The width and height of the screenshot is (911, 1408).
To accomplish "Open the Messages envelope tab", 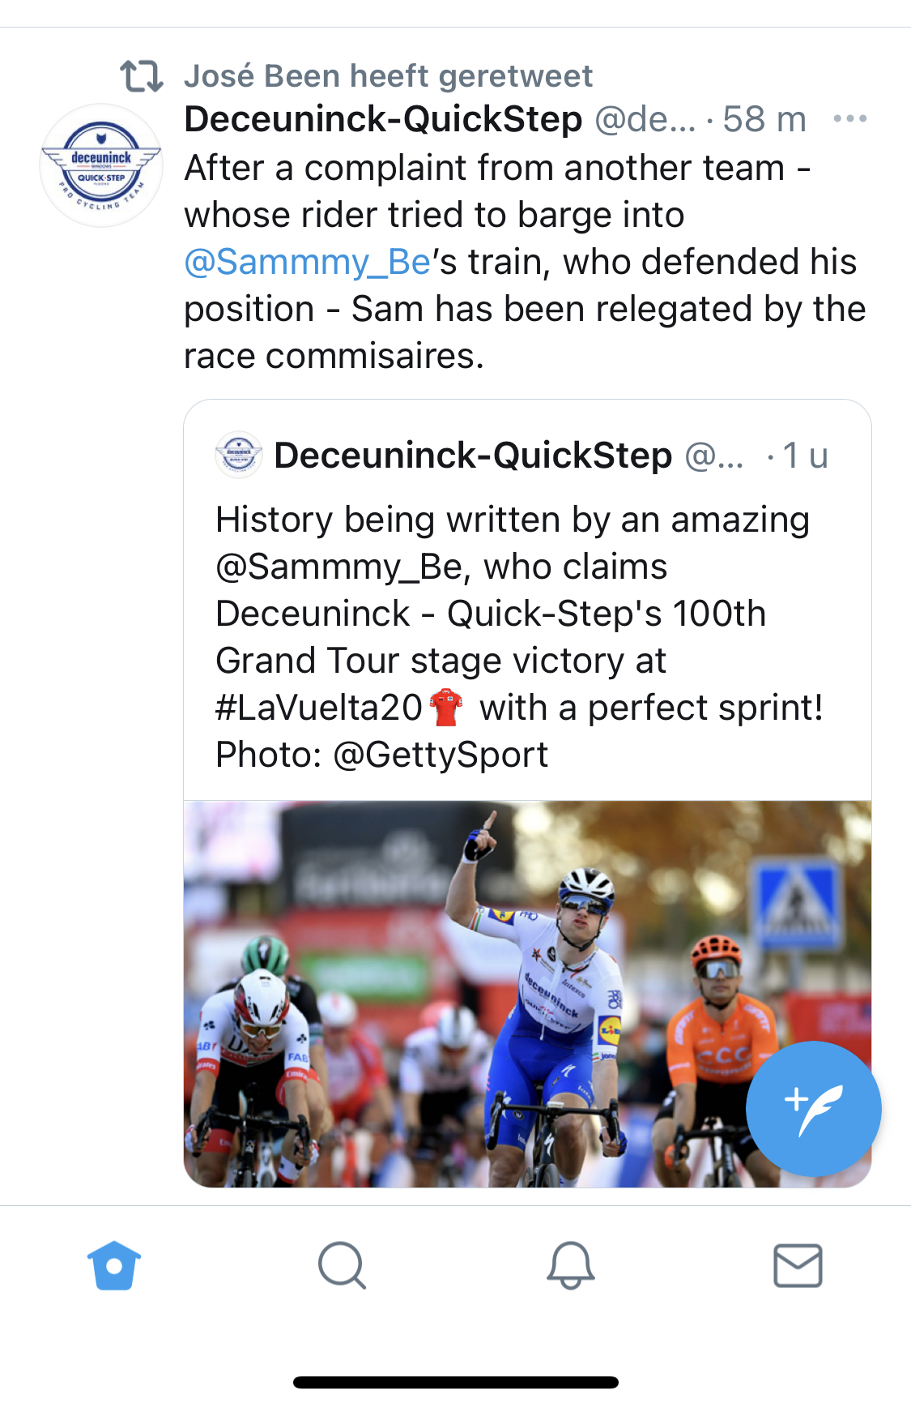I will point(798,1265).
